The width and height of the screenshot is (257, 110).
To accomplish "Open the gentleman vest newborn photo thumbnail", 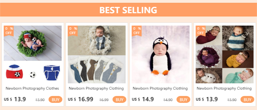I will pyautogui.click(x=97, y=54).
